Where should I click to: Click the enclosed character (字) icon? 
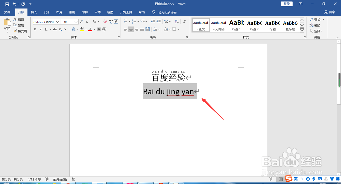tap(104, 29)
